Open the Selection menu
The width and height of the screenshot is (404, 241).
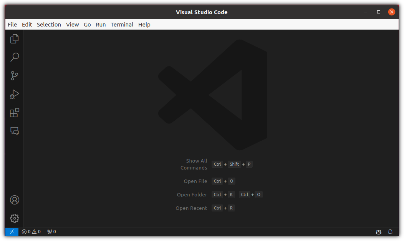(x=49, y=25)
